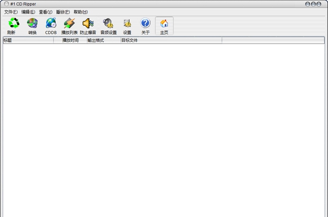Open the 查看(V) menu
328x217 pixels.
pyautogui.click(x=45, y=12)
